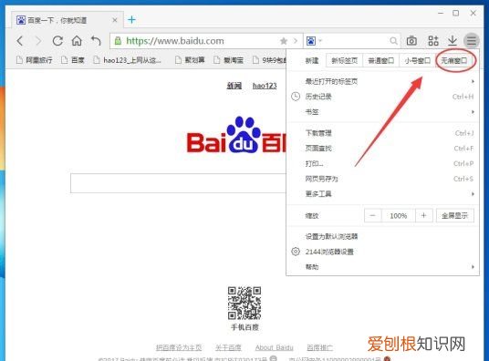The width and height of the screenshot is (489, 361).
Task: Take a screenshot with the camera icon
Action: click(411, 41)
